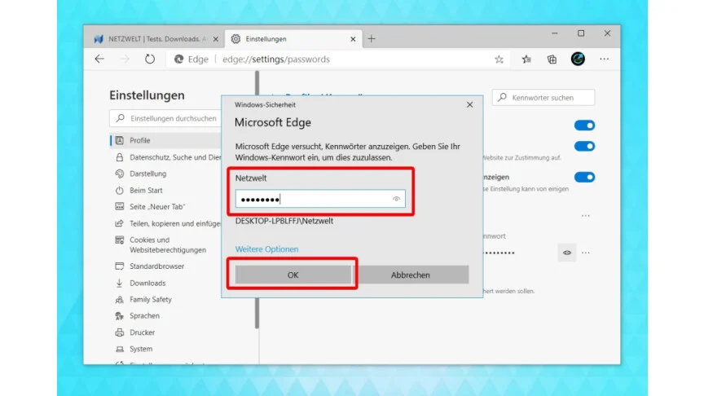Click the settings sidebar scrollbar
The image size is (704, 396).
[x=257, y=200]
